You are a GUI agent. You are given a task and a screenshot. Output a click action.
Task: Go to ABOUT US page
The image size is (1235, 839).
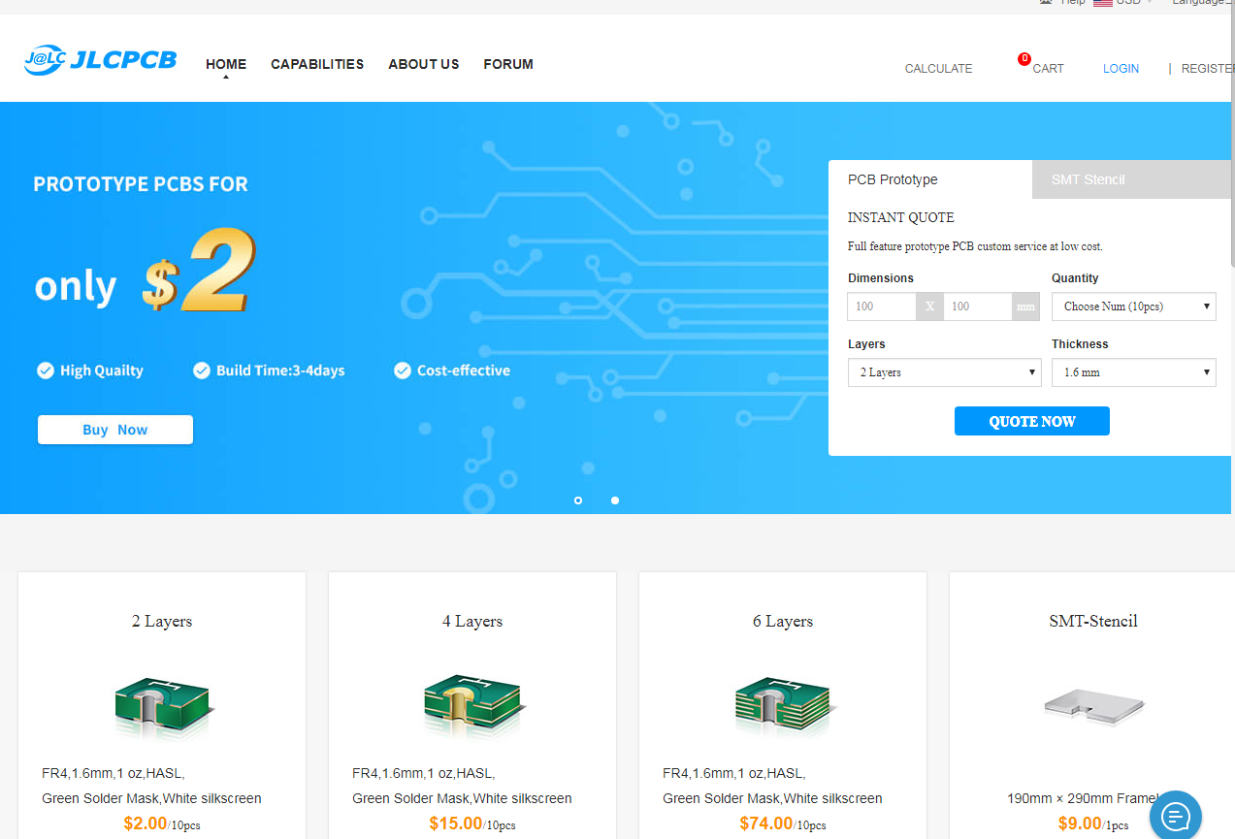point(424,64)
